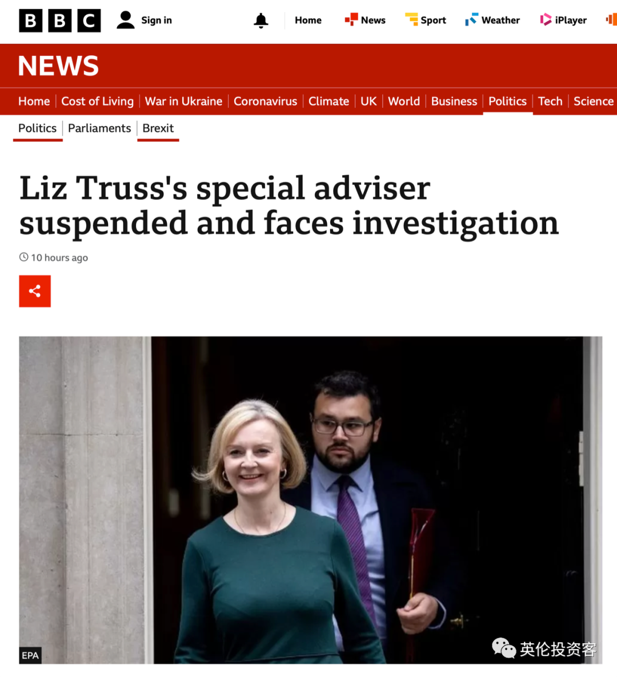Open the Brexit sub-section

tap(158, 128)
